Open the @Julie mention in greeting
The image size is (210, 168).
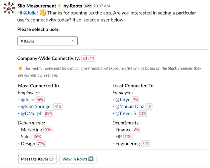coord(30,13)
